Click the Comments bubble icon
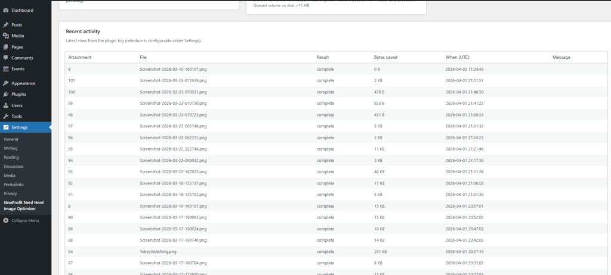 coord(5,58)
